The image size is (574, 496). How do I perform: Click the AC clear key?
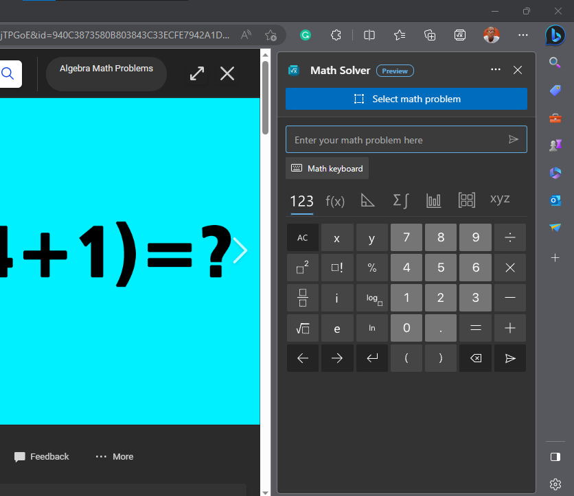[x=303, y=237]
